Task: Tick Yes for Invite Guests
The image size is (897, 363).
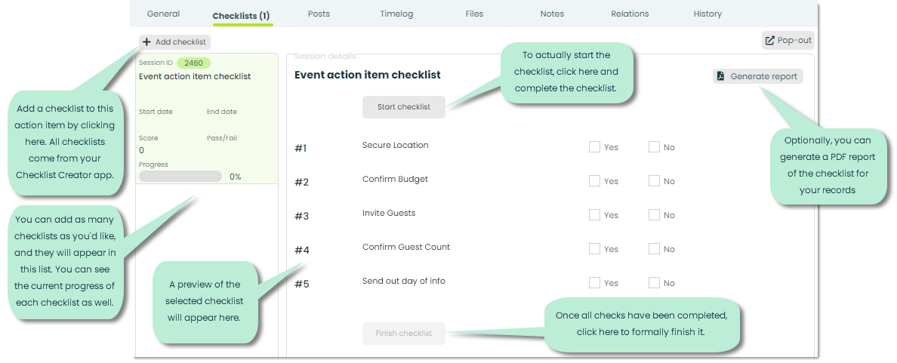Action: [x=594, y=215]
